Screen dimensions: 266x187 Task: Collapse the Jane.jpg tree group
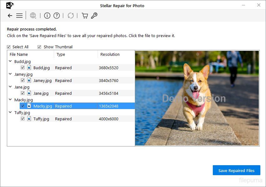click(x=10, y=87)
